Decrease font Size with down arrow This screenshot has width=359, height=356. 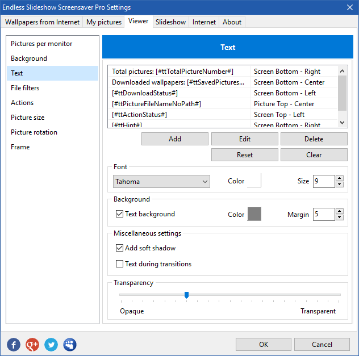(x=340, y=185)
